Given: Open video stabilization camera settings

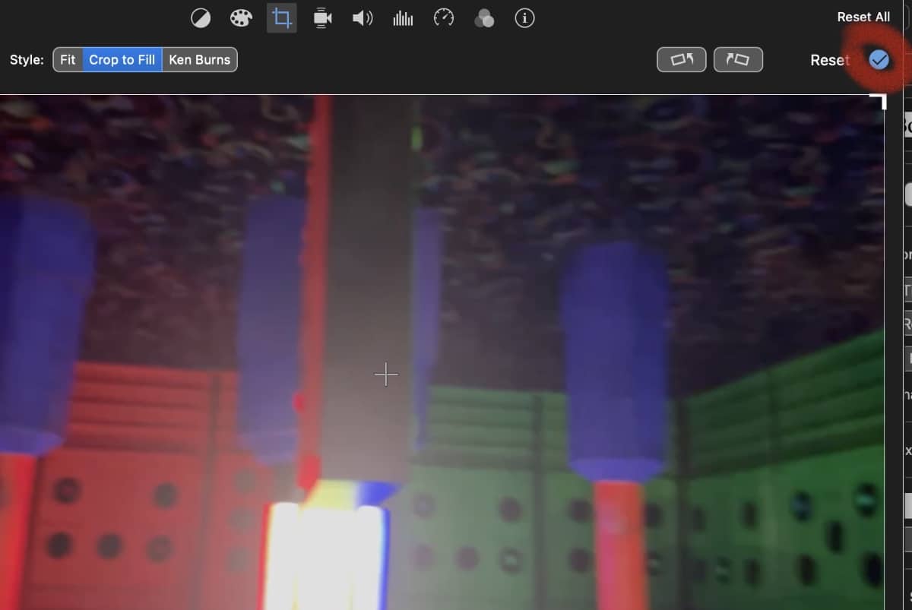Looking at the screenshot, I should coord(322,18).
